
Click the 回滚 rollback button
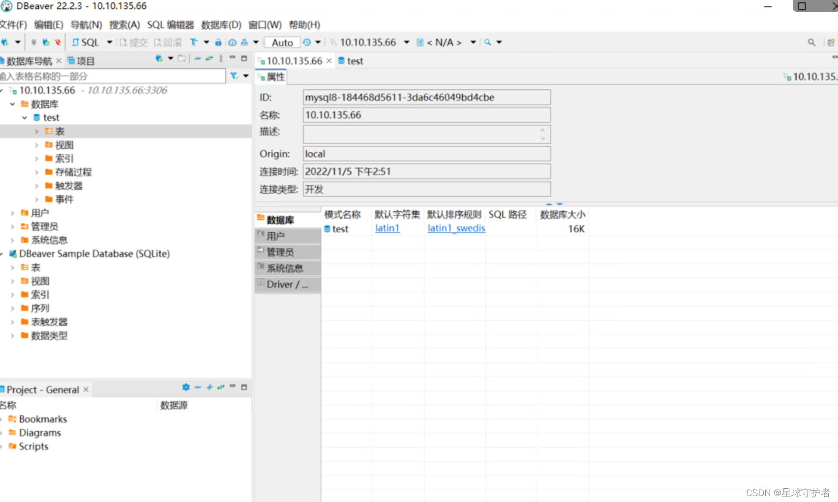pyautogui.click(x=168, y=42)
